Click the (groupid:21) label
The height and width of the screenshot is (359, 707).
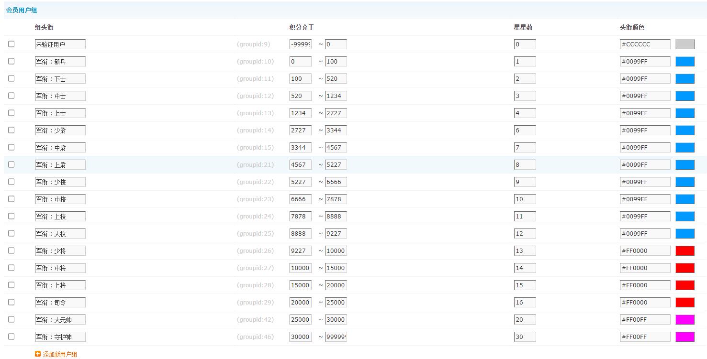point(256,164)
